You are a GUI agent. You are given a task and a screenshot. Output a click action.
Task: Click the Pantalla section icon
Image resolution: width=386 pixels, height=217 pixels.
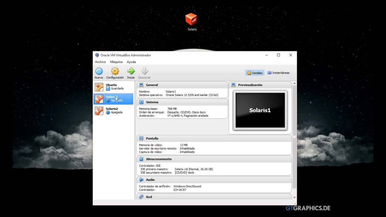(141, 138)
